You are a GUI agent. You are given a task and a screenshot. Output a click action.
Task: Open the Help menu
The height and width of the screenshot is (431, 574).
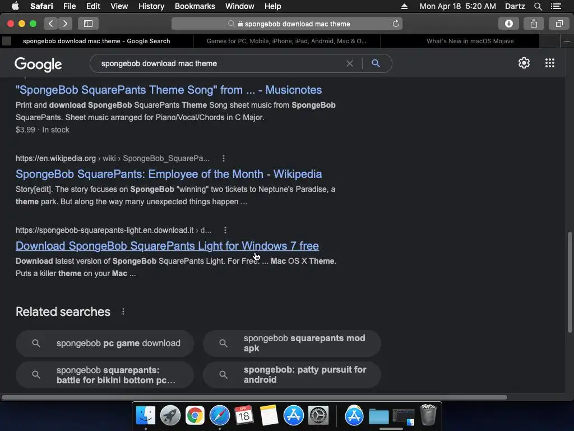point(273,6)
